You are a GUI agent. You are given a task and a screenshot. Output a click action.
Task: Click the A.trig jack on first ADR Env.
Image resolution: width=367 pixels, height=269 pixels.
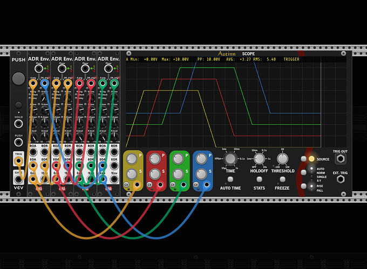(x=33, y=83)
